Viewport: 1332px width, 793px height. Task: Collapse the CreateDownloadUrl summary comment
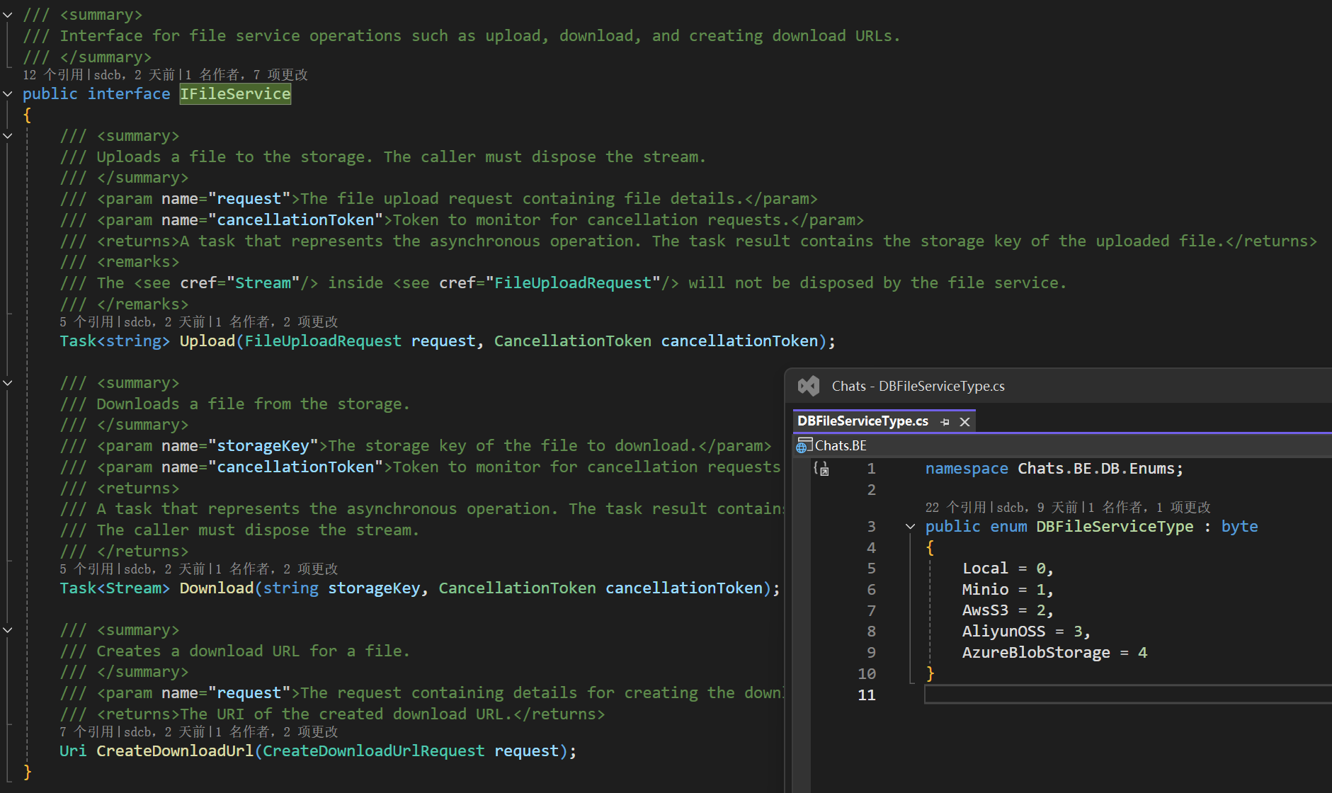click(x=8, y=630)
